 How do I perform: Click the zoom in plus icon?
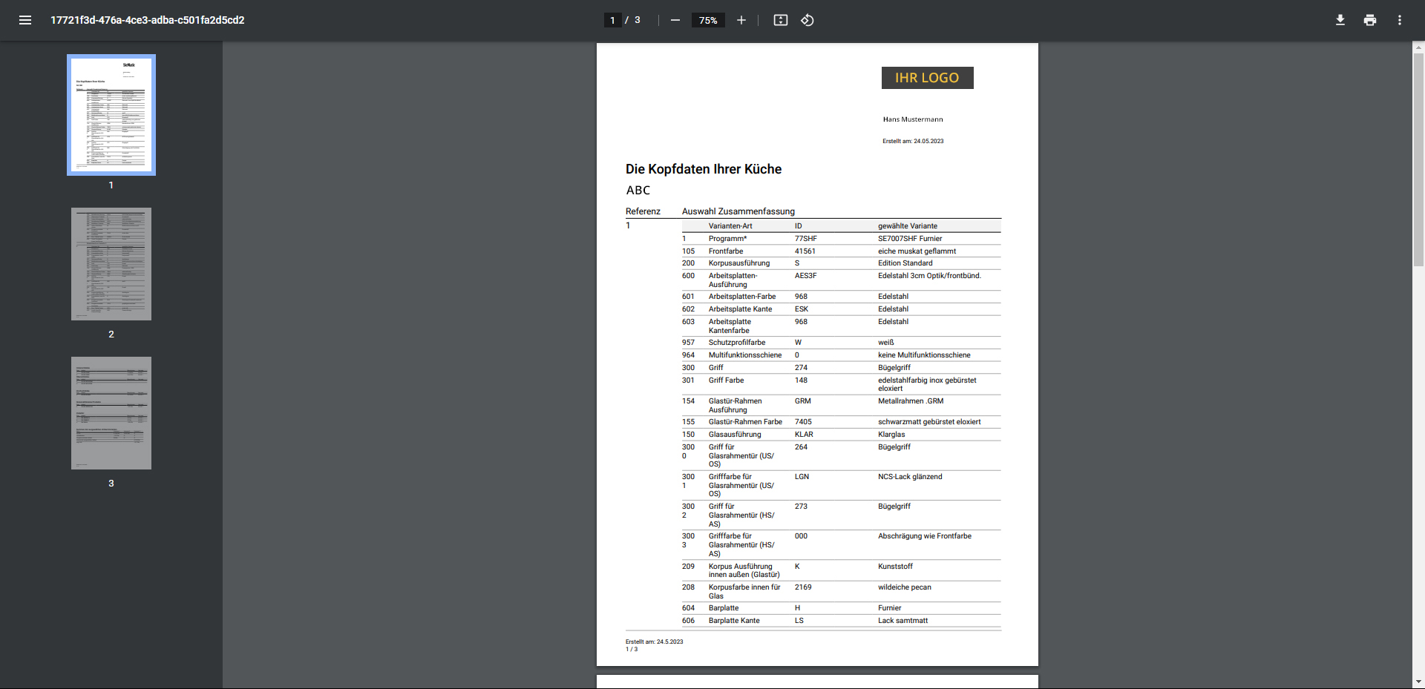741,20
